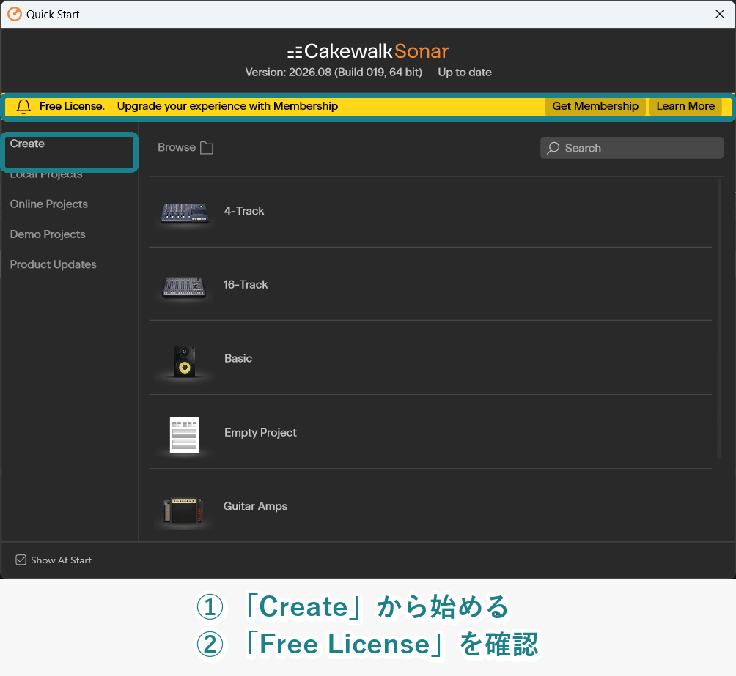
Task: Open Local Projects in sidebar
Action: tap(46, 174)
